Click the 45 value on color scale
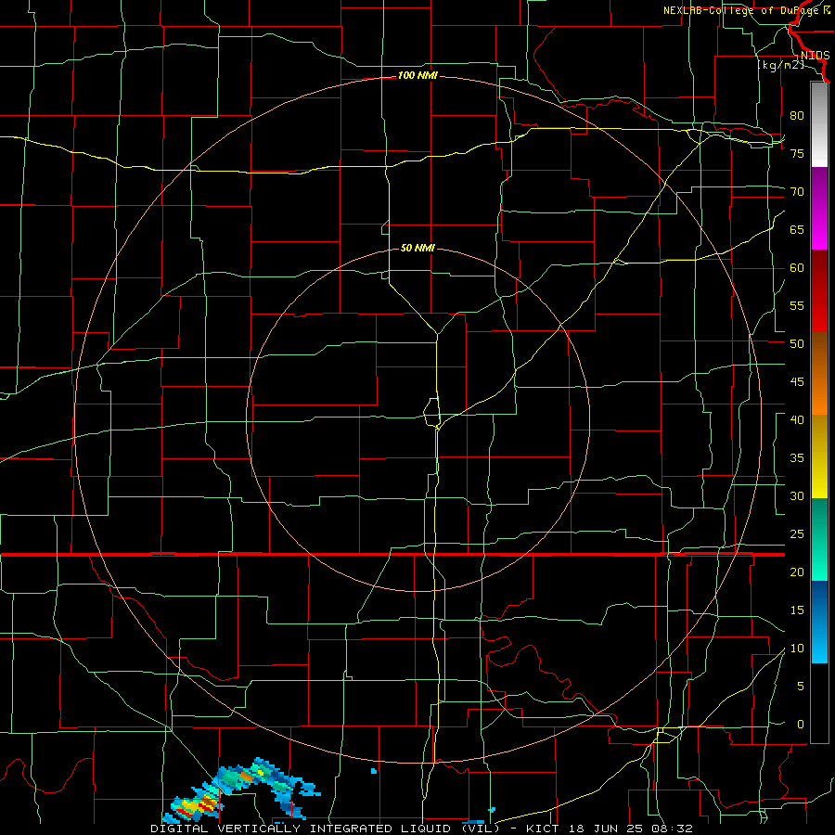Viewport: 835px width, 835px height. tap(797, 382)
